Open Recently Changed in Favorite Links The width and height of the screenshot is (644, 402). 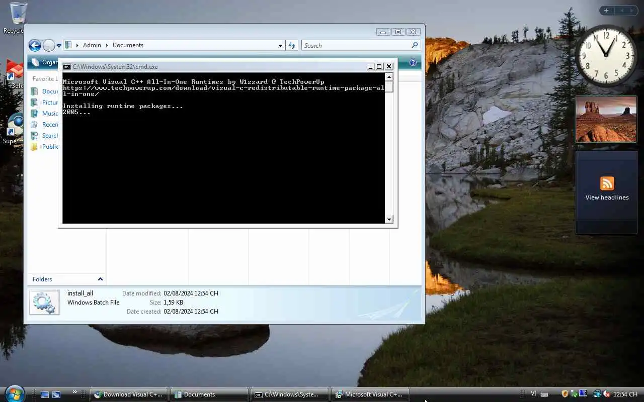pos(44,124)
